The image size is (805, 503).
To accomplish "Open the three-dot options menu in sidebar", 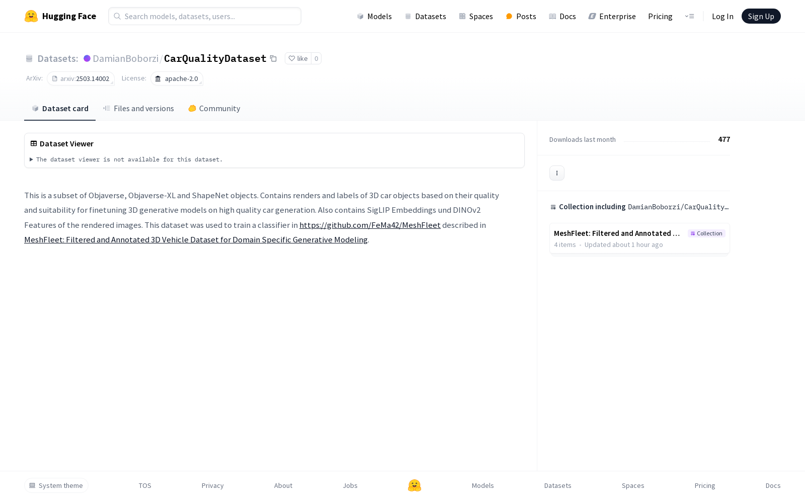I will coord(557,173).
